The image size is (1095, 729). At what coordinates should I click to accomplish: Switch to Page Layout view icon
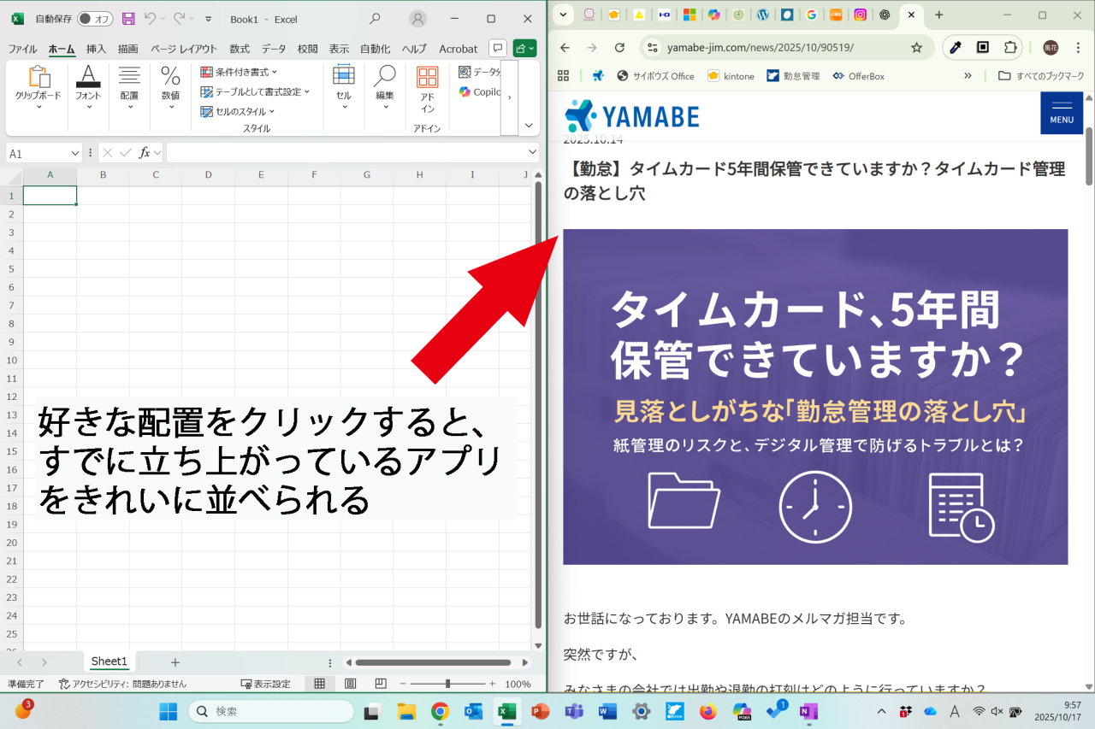coord(350,684)
